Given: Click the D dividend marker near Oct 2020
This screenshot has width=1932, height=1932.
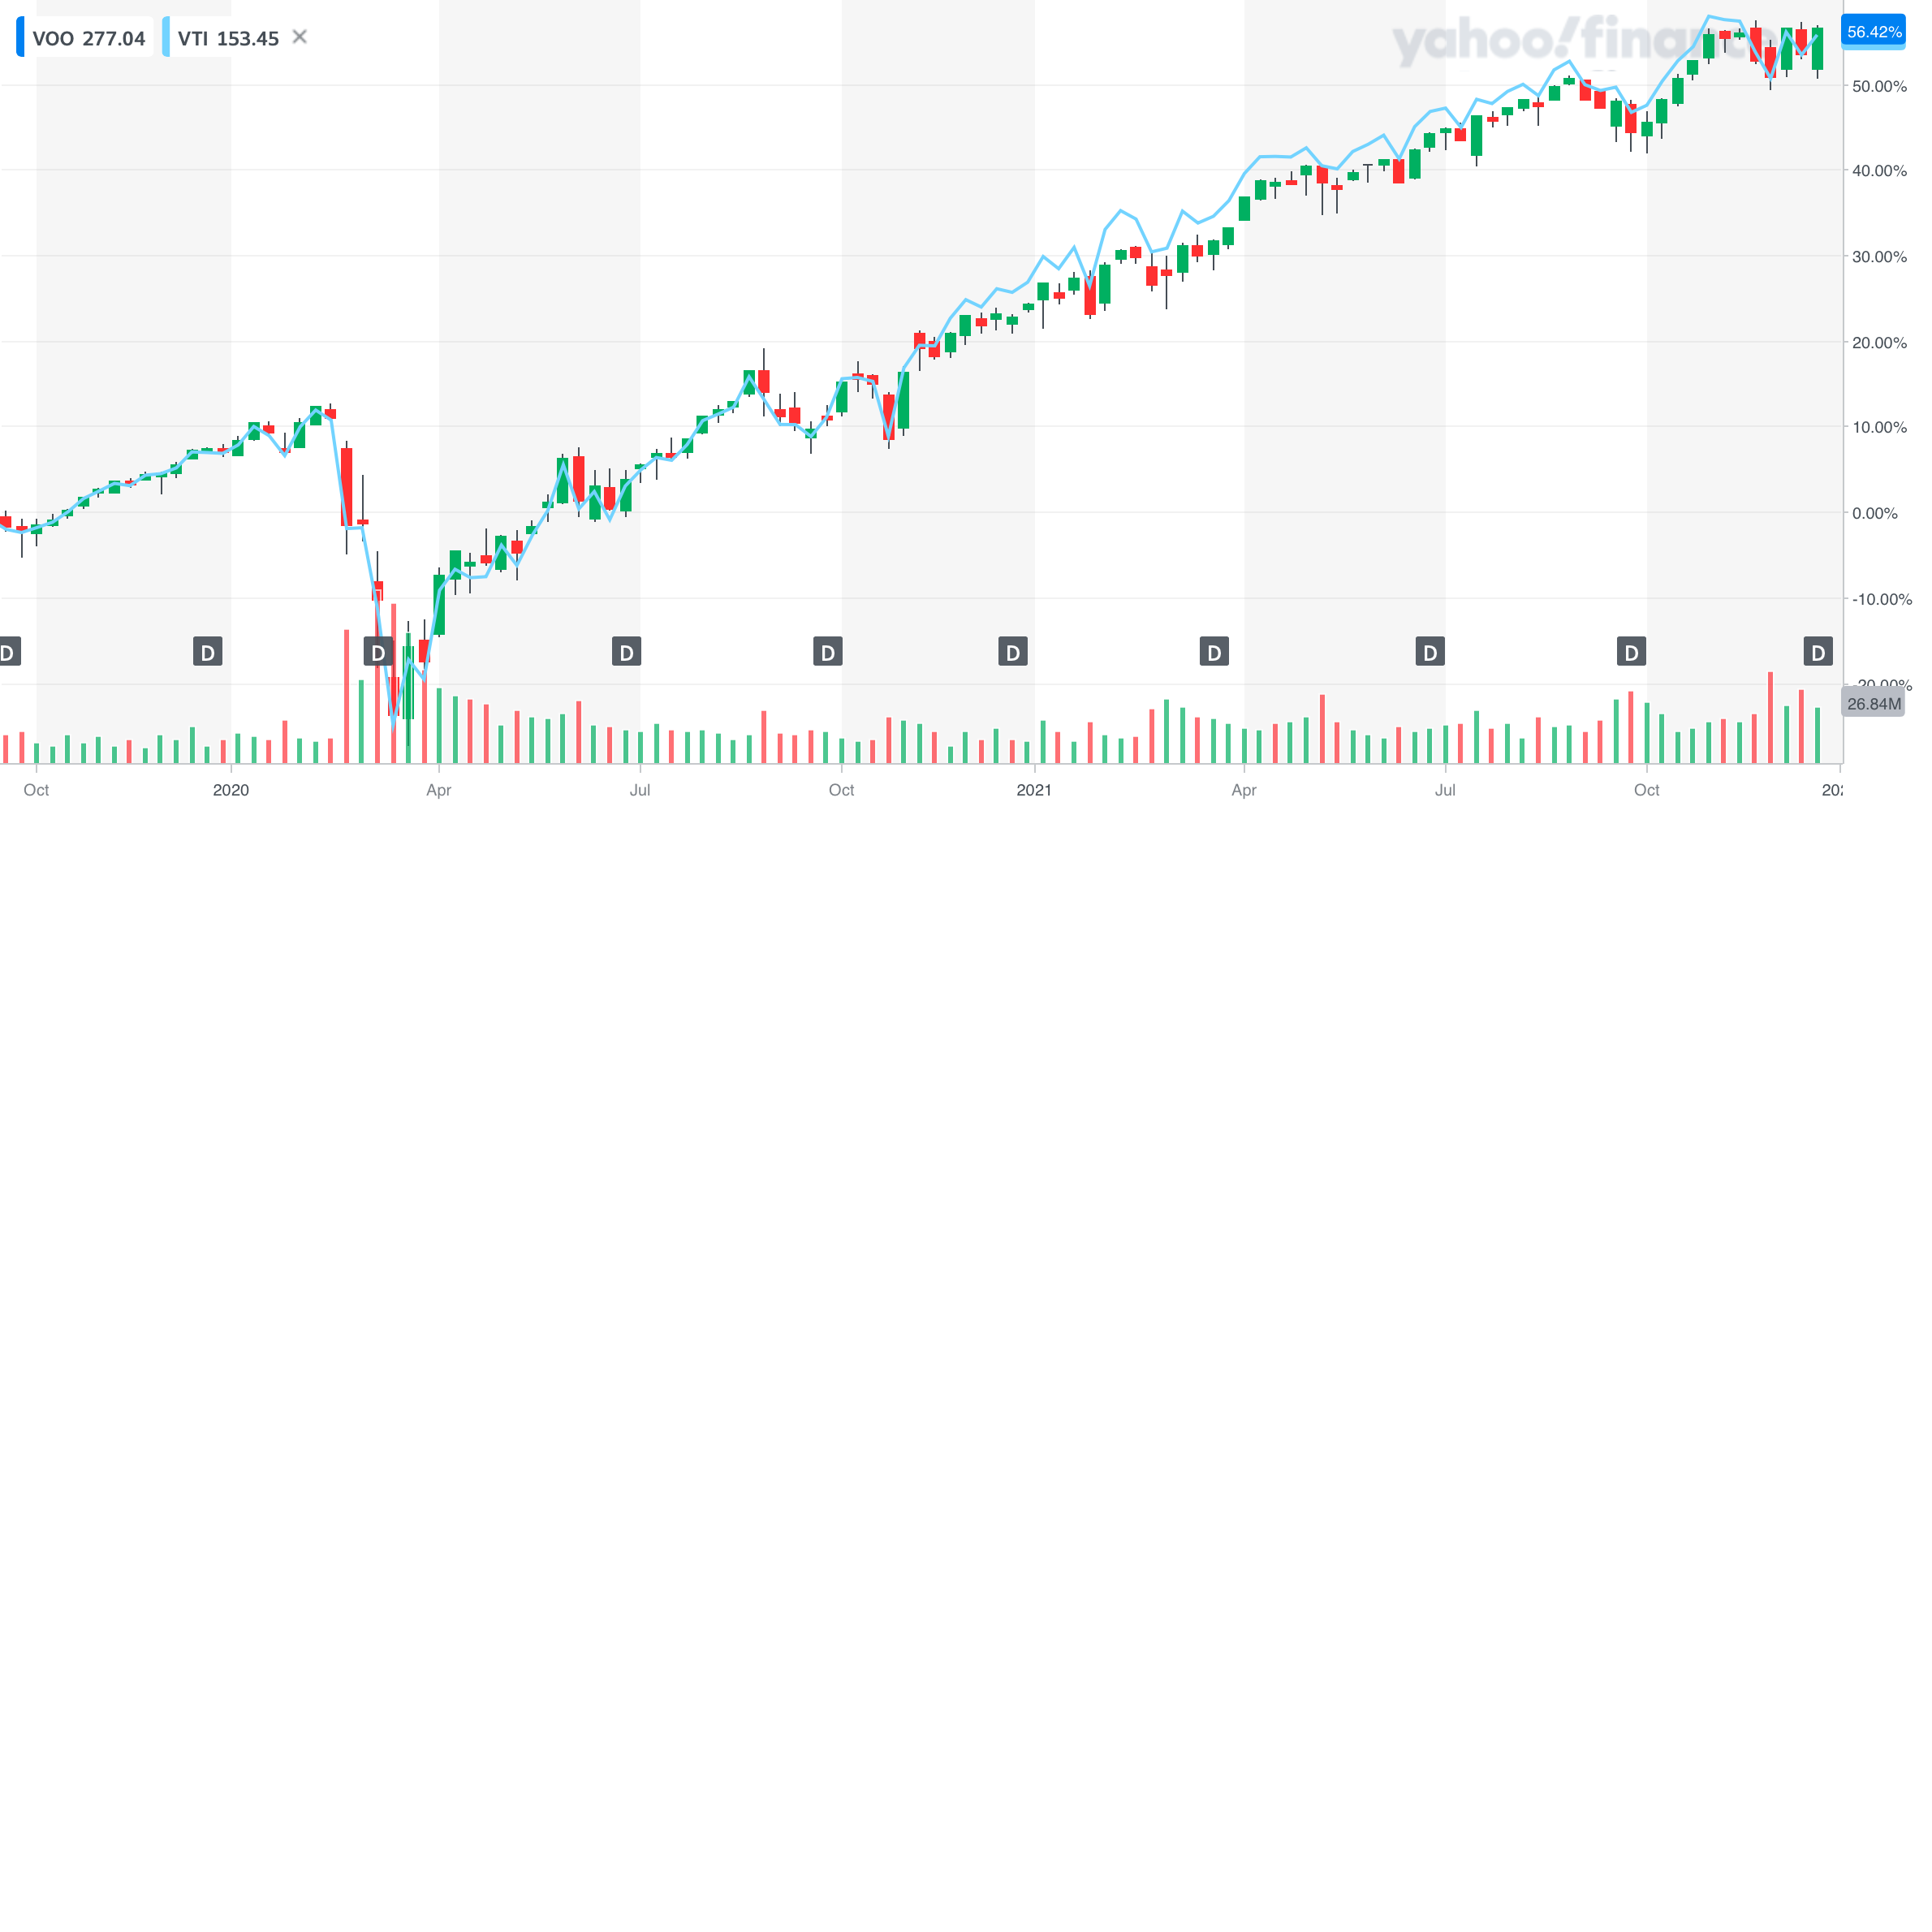Looking at the screenshot, I should click(827, 651).
